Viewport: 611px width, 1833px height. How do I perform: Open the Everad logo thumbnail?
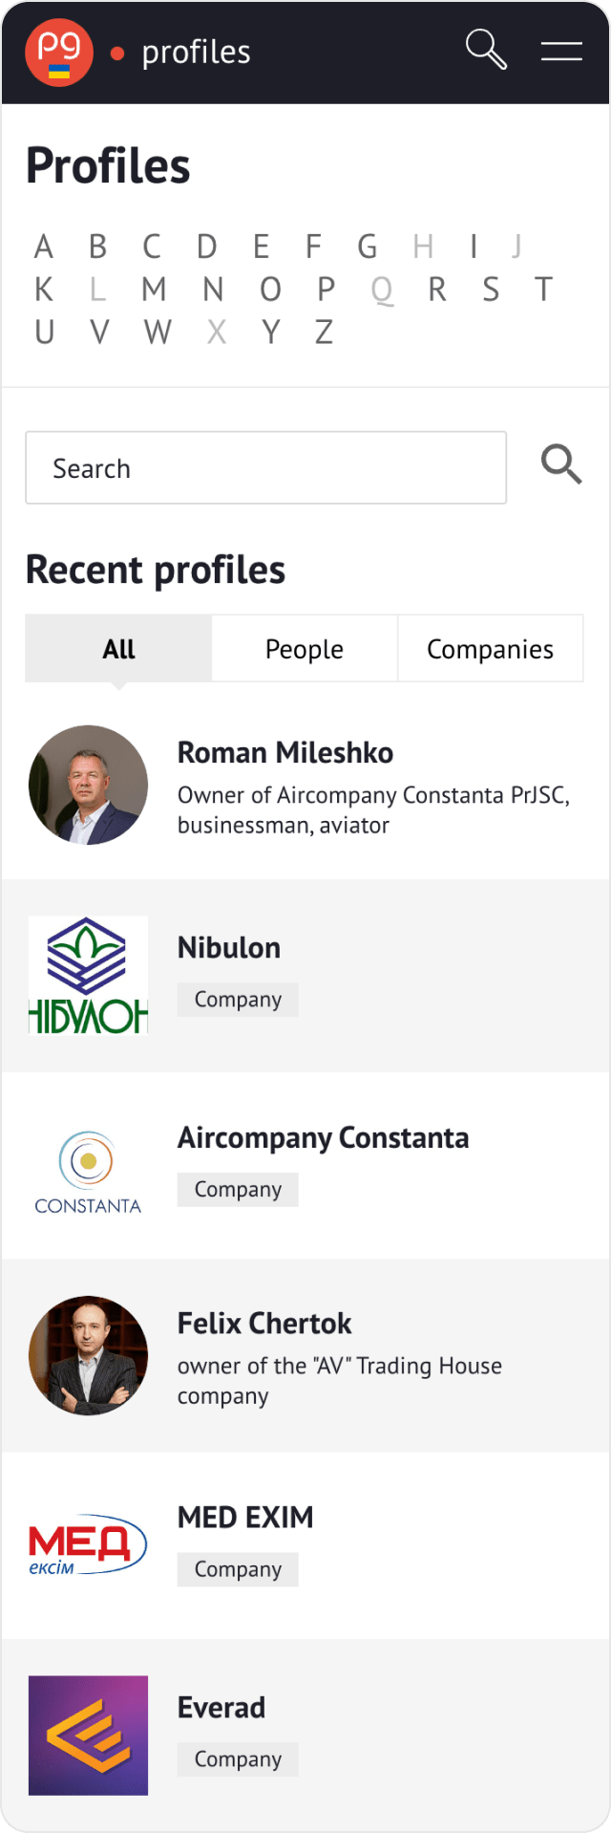tap(88, 1735)
